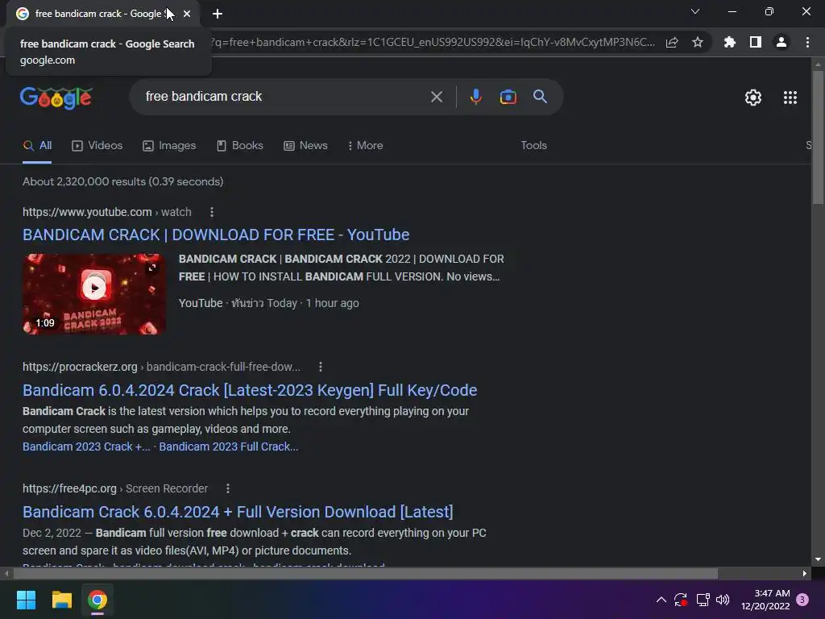Open the Windows Start menu
Image resolution: width=825 pixels, height=619 pixels.
click(26, 600)
